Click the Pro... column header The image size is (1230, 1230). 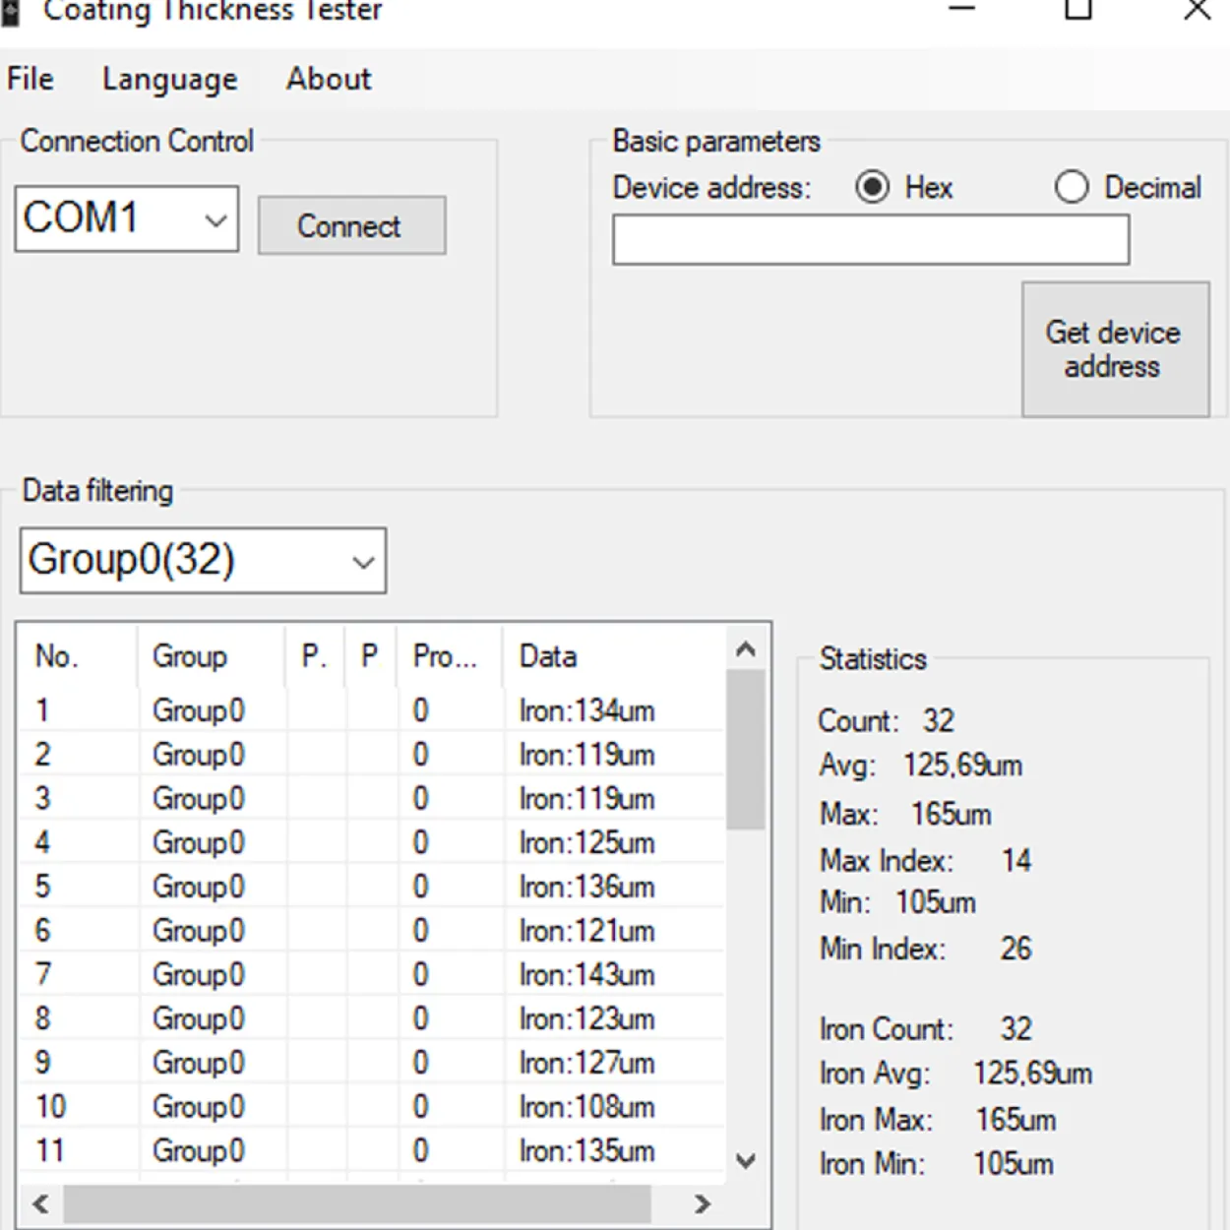pyautogui.click(x=450, y=656)
